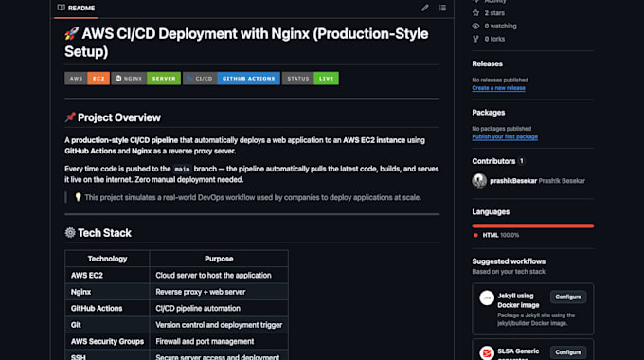
Task: Click the Nginx table cell
Action: [107, 292]
